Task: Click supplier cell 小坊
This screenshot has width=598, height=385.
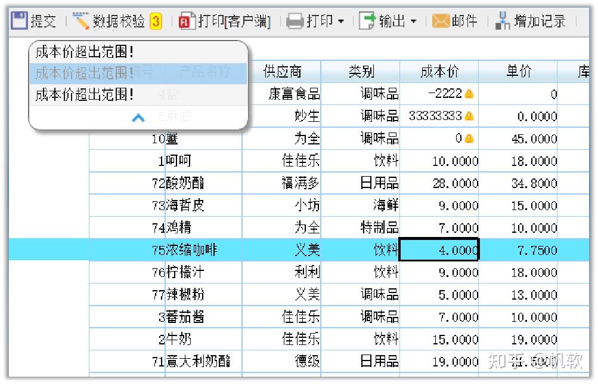Action: [x=282, y=205]
